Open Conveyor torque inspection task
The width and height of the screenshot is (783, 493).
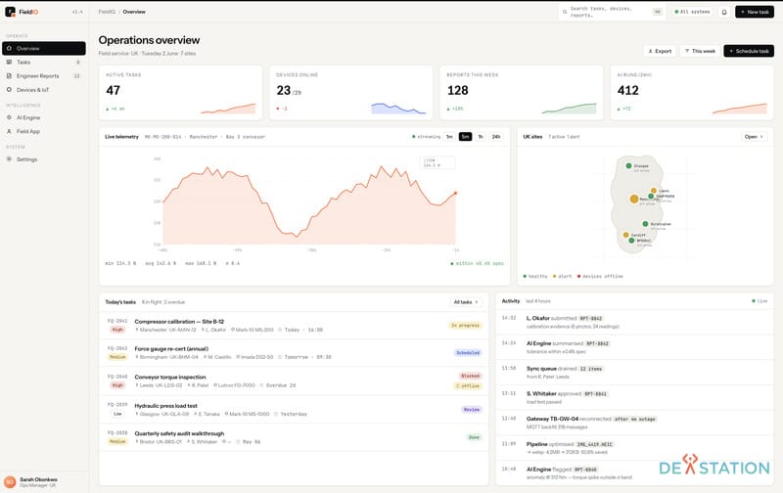point(294,381)
